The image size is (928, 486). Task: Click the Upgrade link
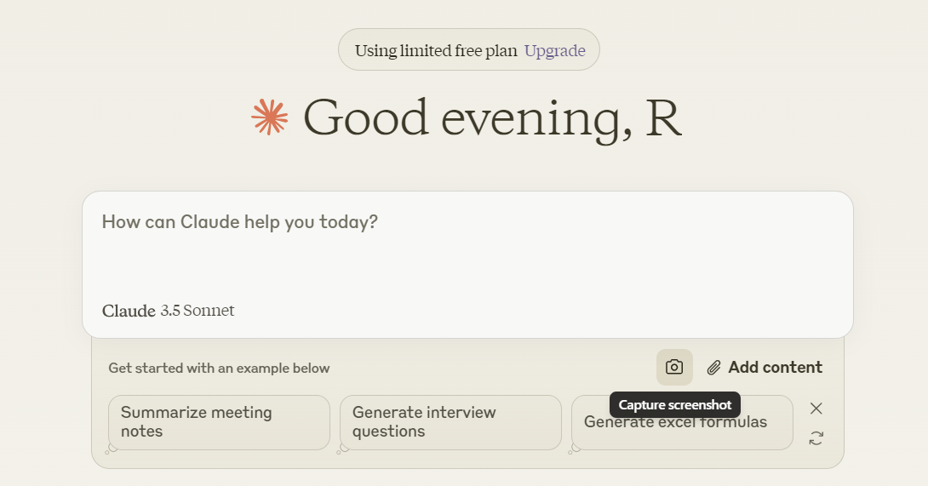pyautogui.click(x=554, y=50)
